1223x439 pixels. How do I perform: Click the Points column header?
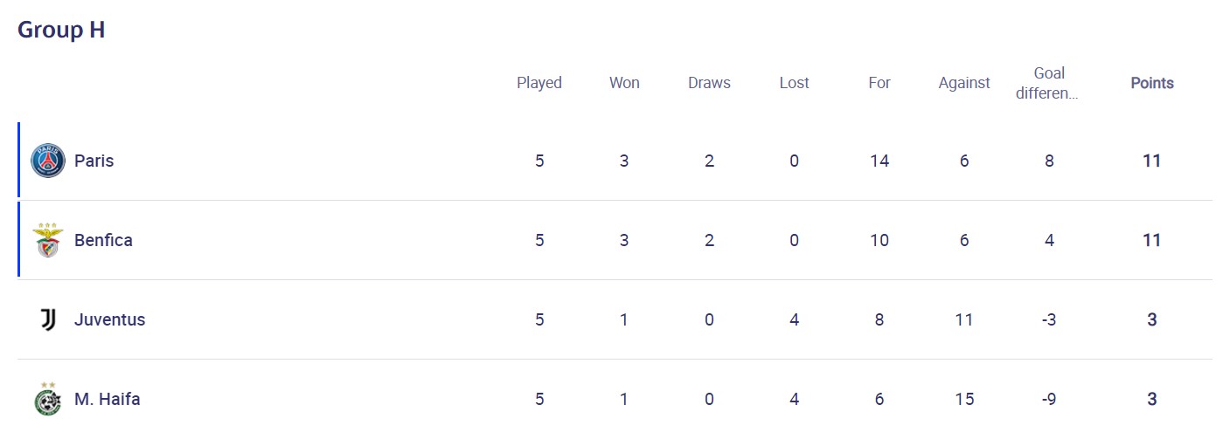point(1151,84)
